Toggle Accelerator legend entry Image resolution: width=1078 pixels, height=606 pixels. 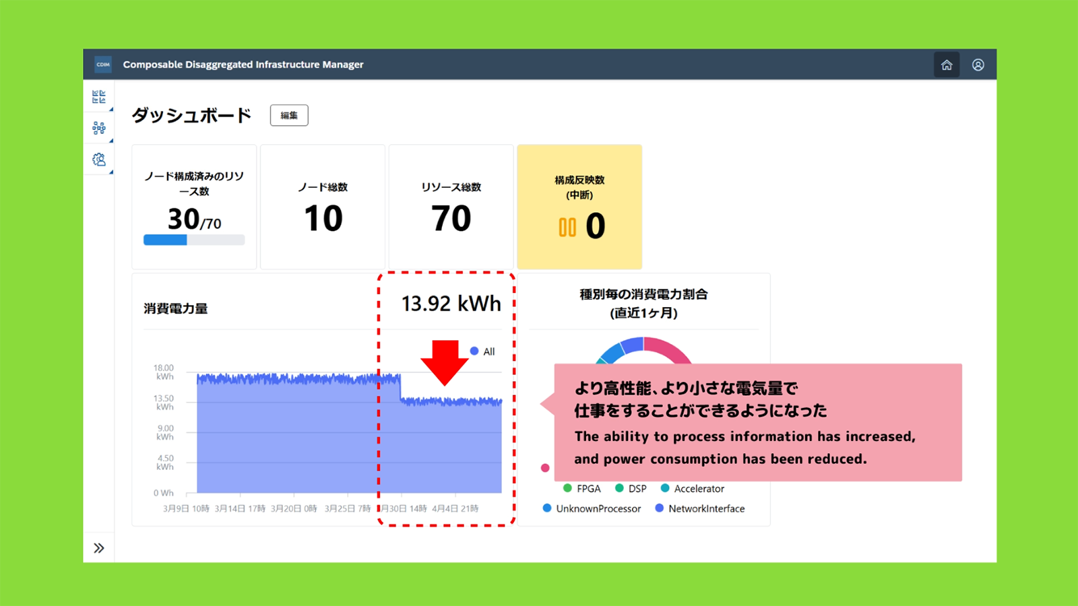click(x=693, y=489)
